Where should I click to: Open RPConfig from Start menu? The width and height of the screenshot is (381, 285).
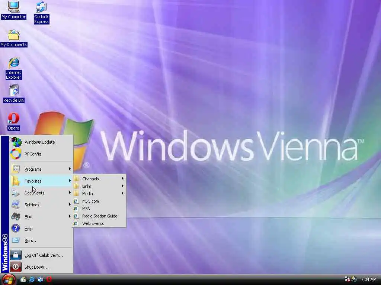pos(41,154)
